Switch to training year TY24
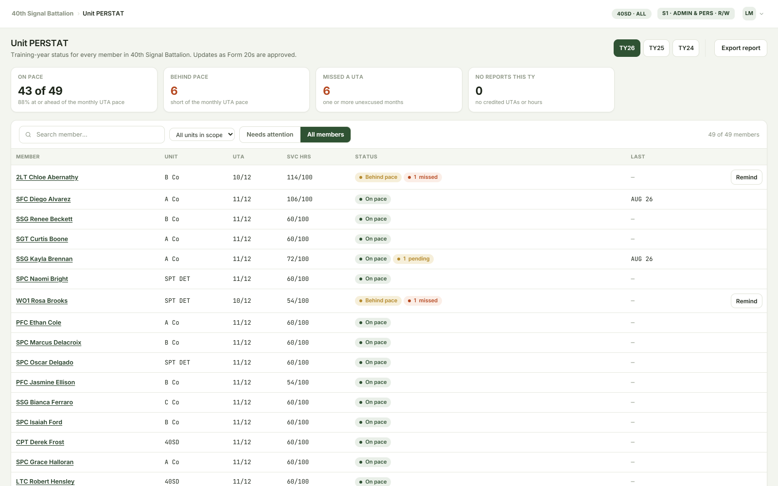 click(686, 48)
